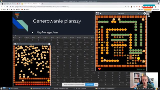Open the INV bookmarks folder
Image resolution: width=160 pixels, height=90 pixels.
pos(18,9)
